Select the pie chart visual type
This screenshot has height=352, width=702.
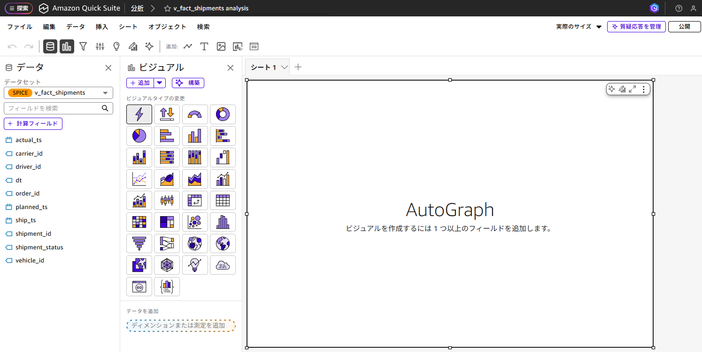pos(139,136)
